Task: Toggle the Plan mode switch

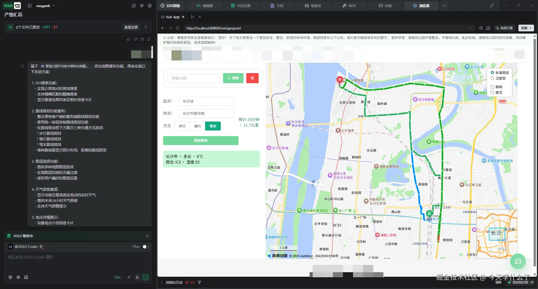Action: (146, 247)
